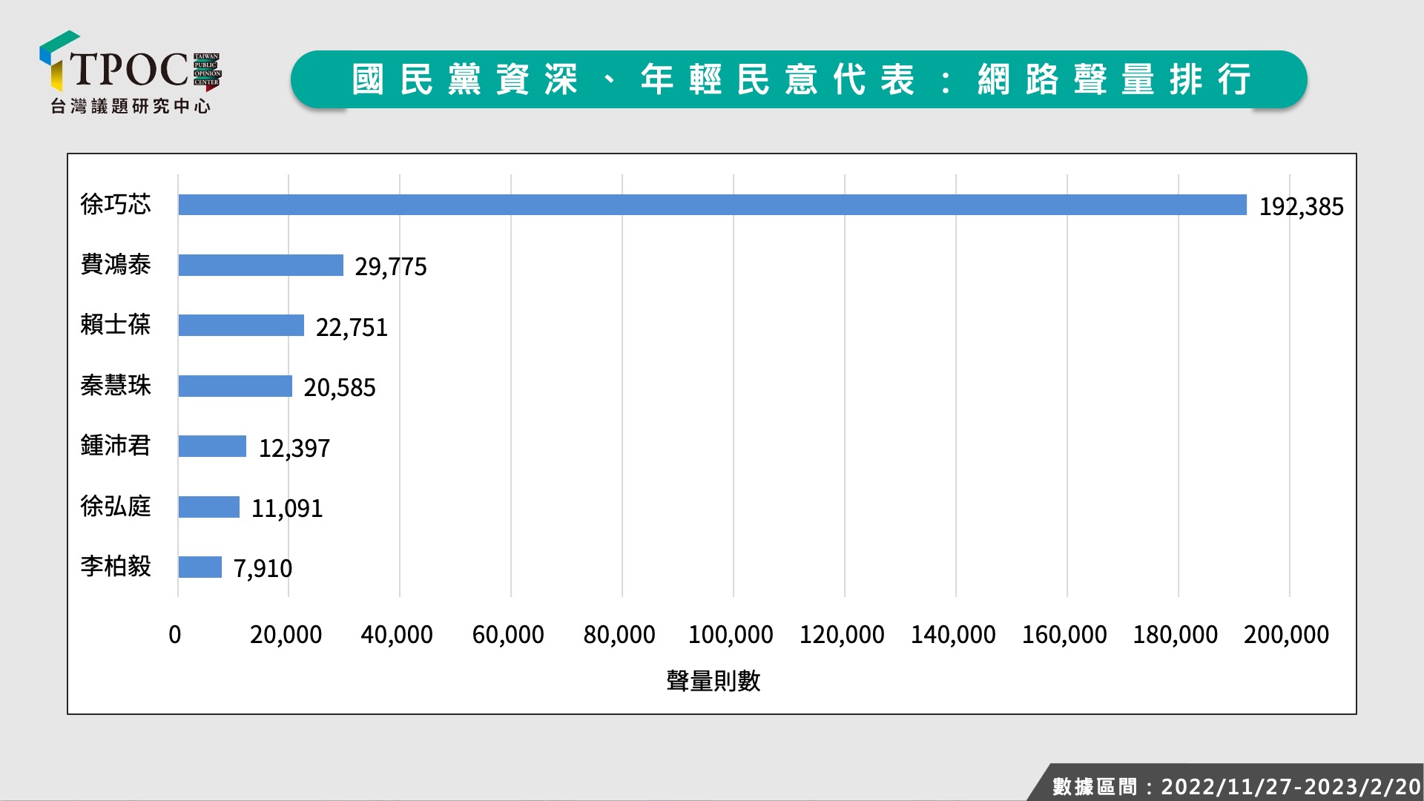The width and height of the screenshot is (1424, 801).
Task: Click the blue bar for 徐弘庭
Action: tap(209, 507)
